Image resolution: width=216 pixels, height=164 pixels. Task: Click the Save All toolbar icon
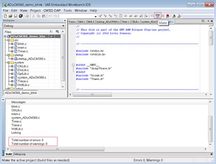(21, 16)
